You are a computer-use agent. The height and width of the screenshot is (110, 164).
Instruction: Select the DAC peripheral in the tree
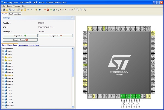click(9, 87)
